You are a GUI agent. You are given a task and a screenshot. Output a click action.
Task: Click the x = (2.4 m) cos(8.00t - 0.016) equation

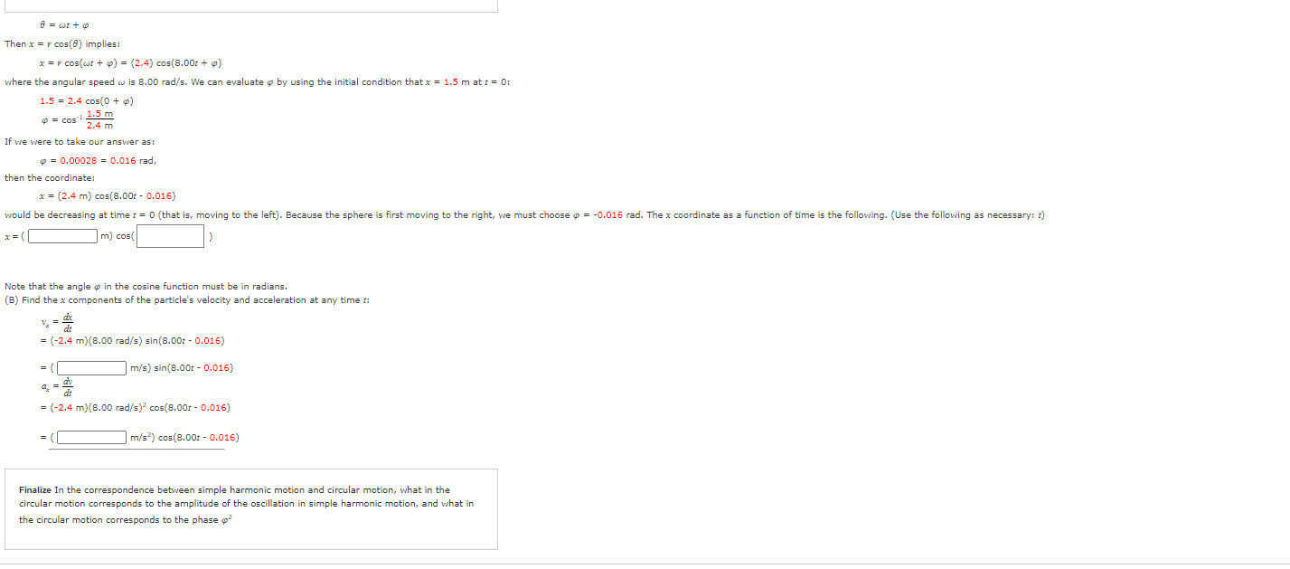click(108, 195)
